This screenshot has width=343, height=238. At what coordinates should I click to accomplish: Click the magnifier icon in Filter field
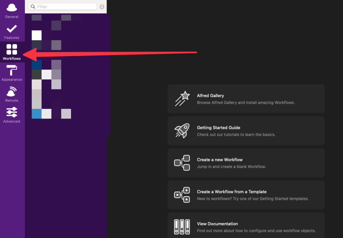coord(33,7)
